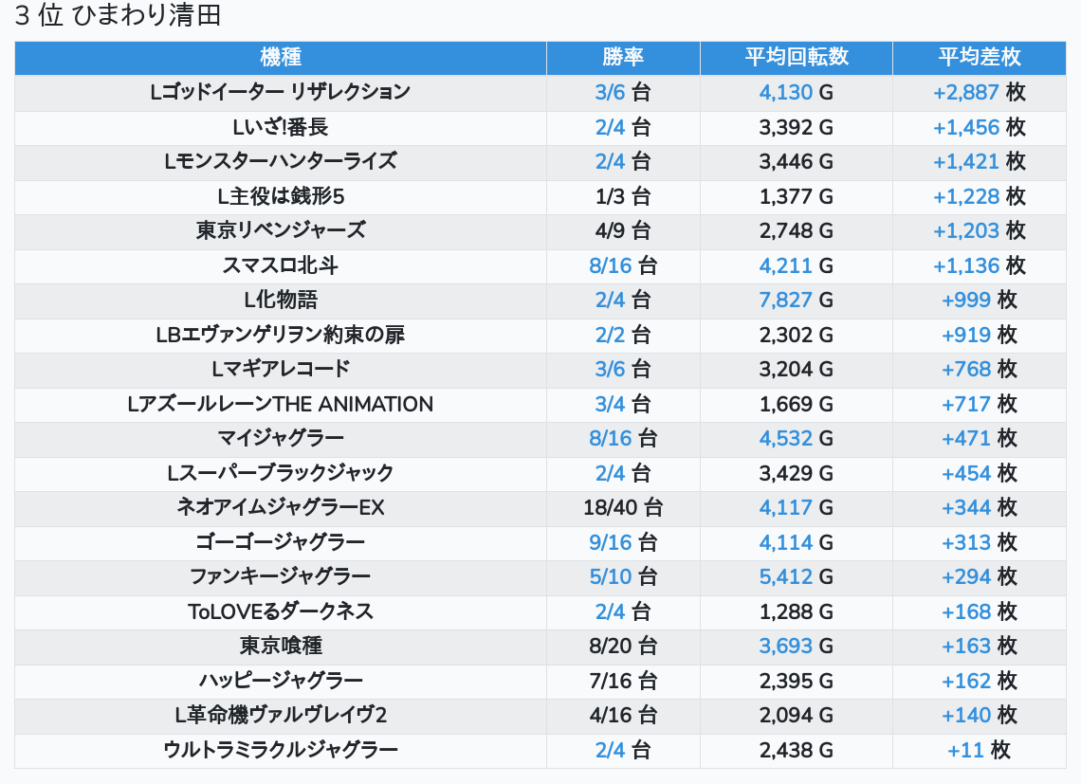Click the 18/40 台 win rate cell
Viewport: 1081px width, 784px height.
(623, 508)
